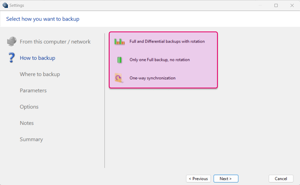The image size is (300, 185).
Task: Go back with < Previous button
Action: click(198, 179)
